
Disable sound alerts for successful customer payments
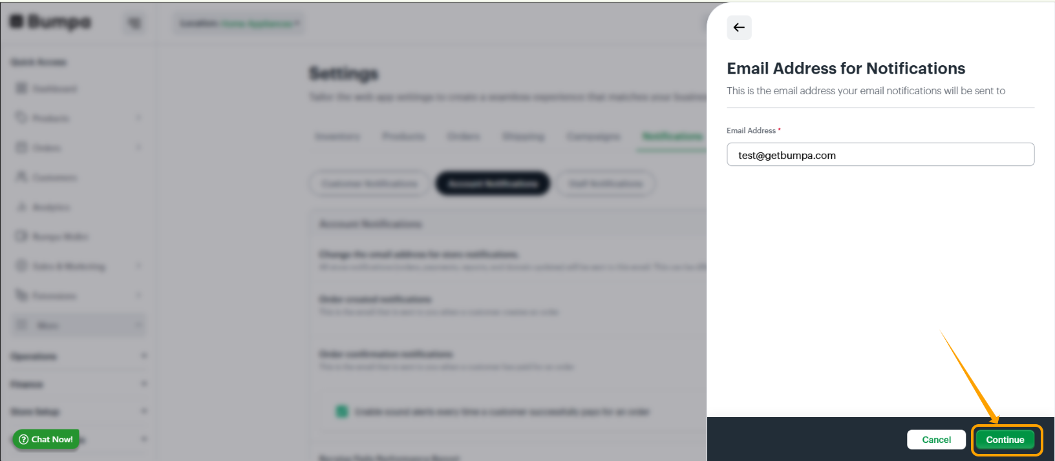click(341, 411)
